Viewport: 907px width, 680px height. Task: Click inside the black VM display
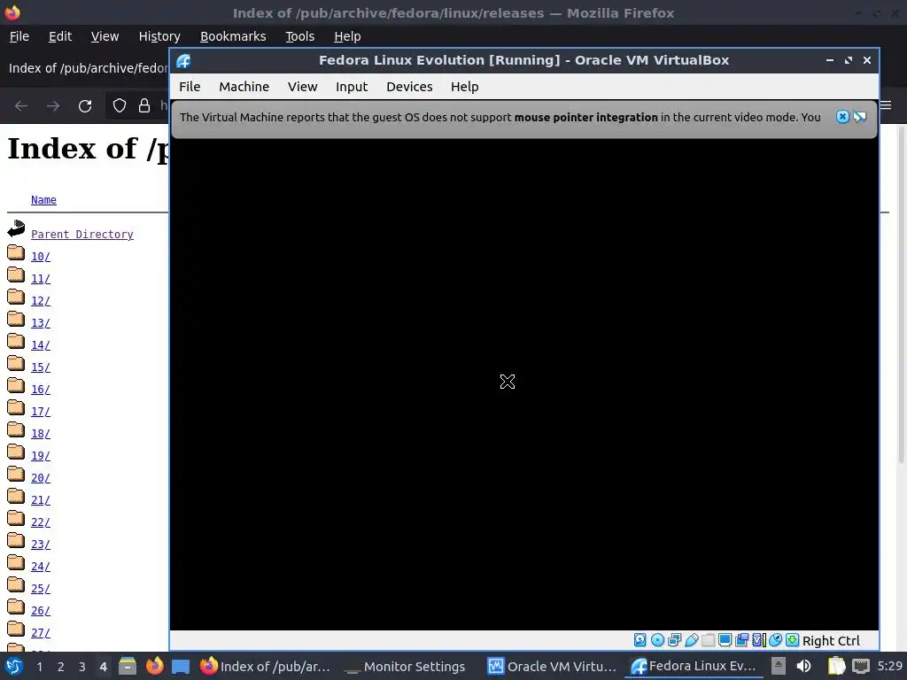tap(524, 384)
